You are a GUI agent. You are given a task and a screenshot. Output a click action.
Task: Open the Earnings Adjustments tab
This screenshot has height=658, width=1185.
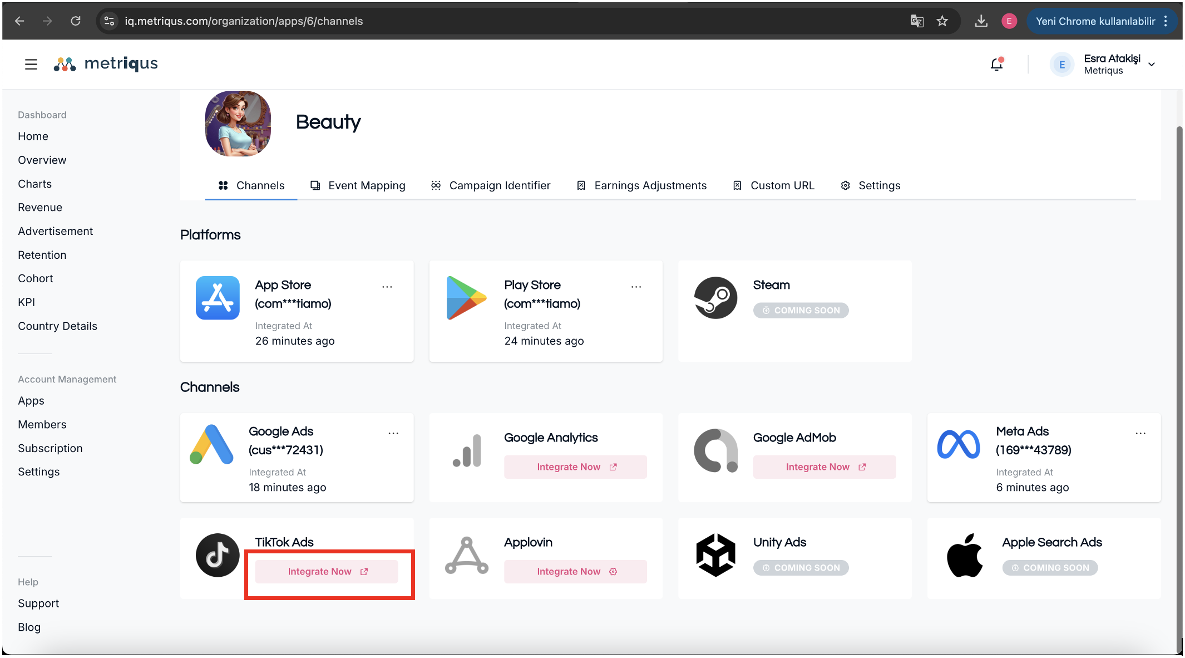641,185
